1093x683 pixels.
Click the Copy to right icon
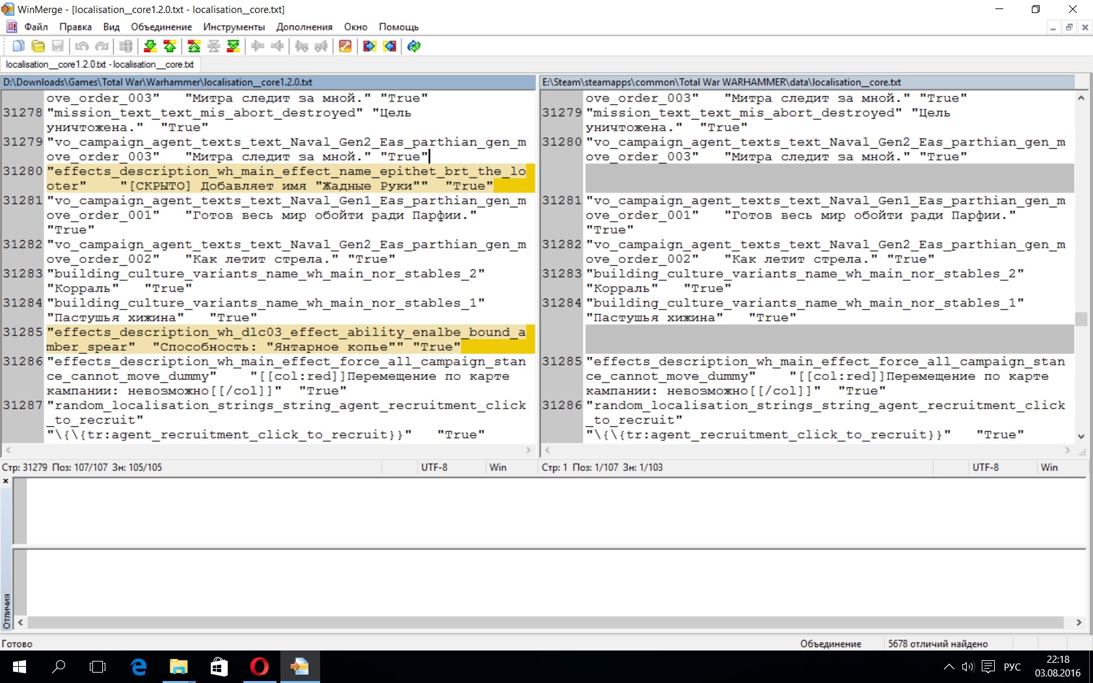pyautogui.click(x=258, y=46)
